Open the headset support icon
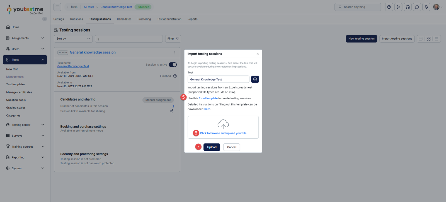 [x=408, y=7]
